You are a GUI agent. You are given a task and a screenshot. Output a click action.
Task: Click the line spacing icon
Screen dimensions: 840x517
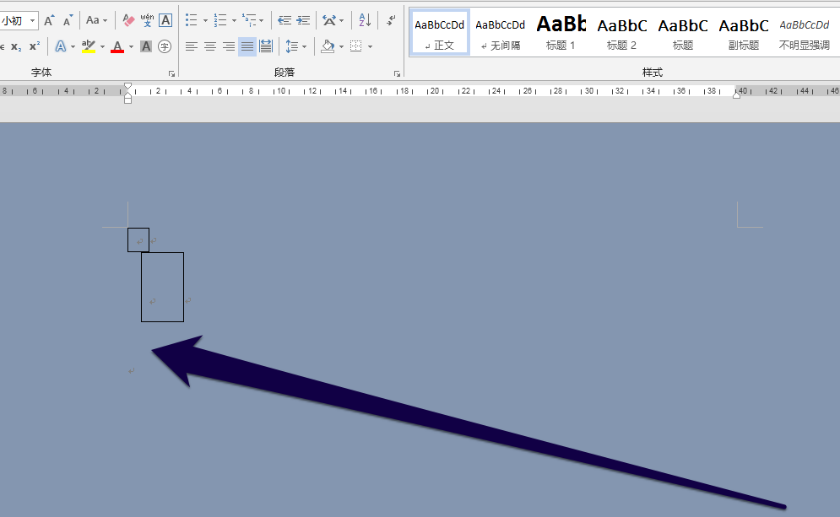click(291, 46)
